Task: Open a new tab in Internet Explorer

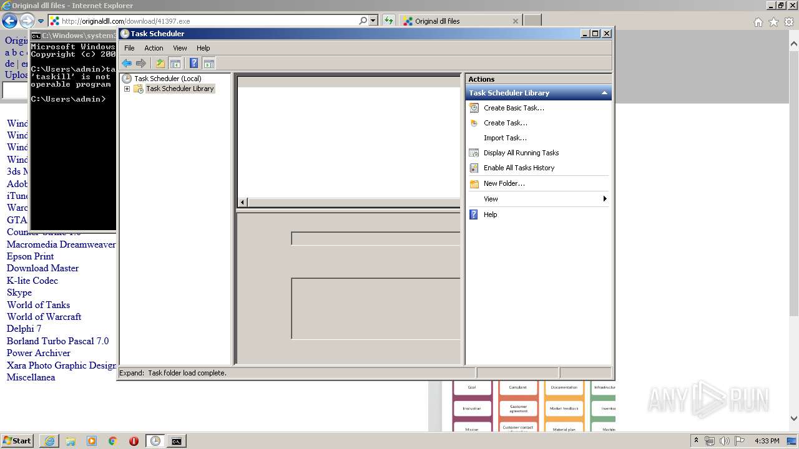Action: (x=532, y=21)
